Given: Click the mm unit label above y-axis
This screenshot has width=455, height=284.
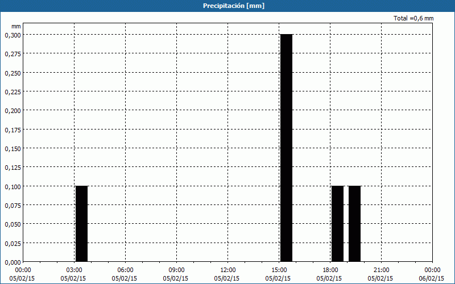Looking at the screenshot, I should pos(16,26).
